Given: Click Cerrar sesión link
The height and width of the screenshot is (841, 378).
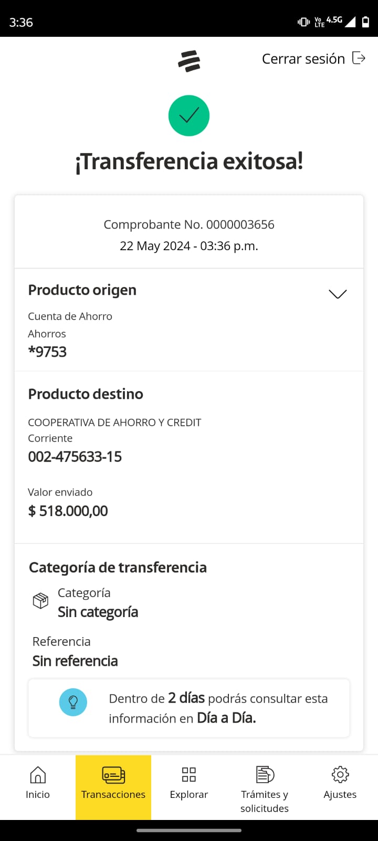Looking at the screenshot, I should (x=303, y=59).
